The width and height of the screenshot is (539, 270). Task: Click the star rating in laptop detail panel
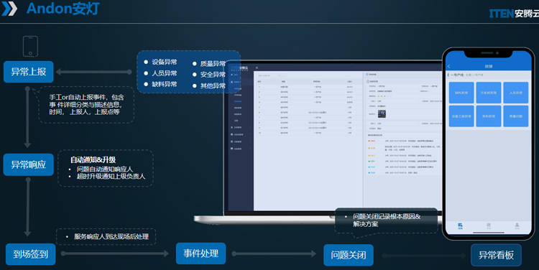382,96
